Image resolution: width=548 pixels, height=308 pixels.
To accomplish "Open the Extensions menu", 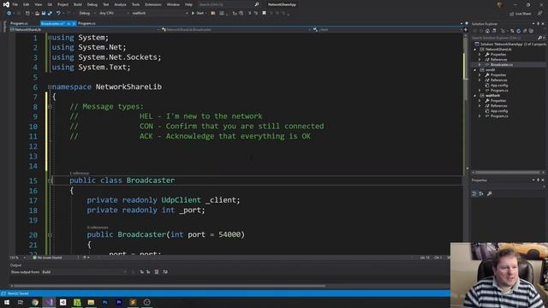I will tap(153, 4).
